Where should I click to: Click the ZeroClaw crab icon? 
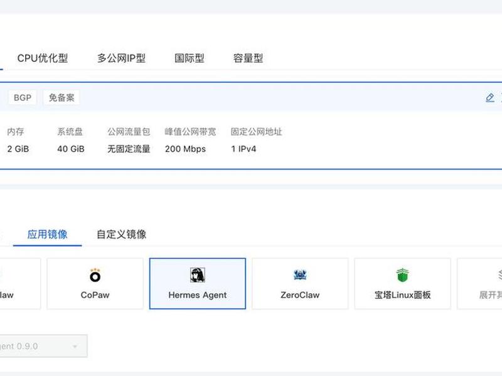[300, 275]
